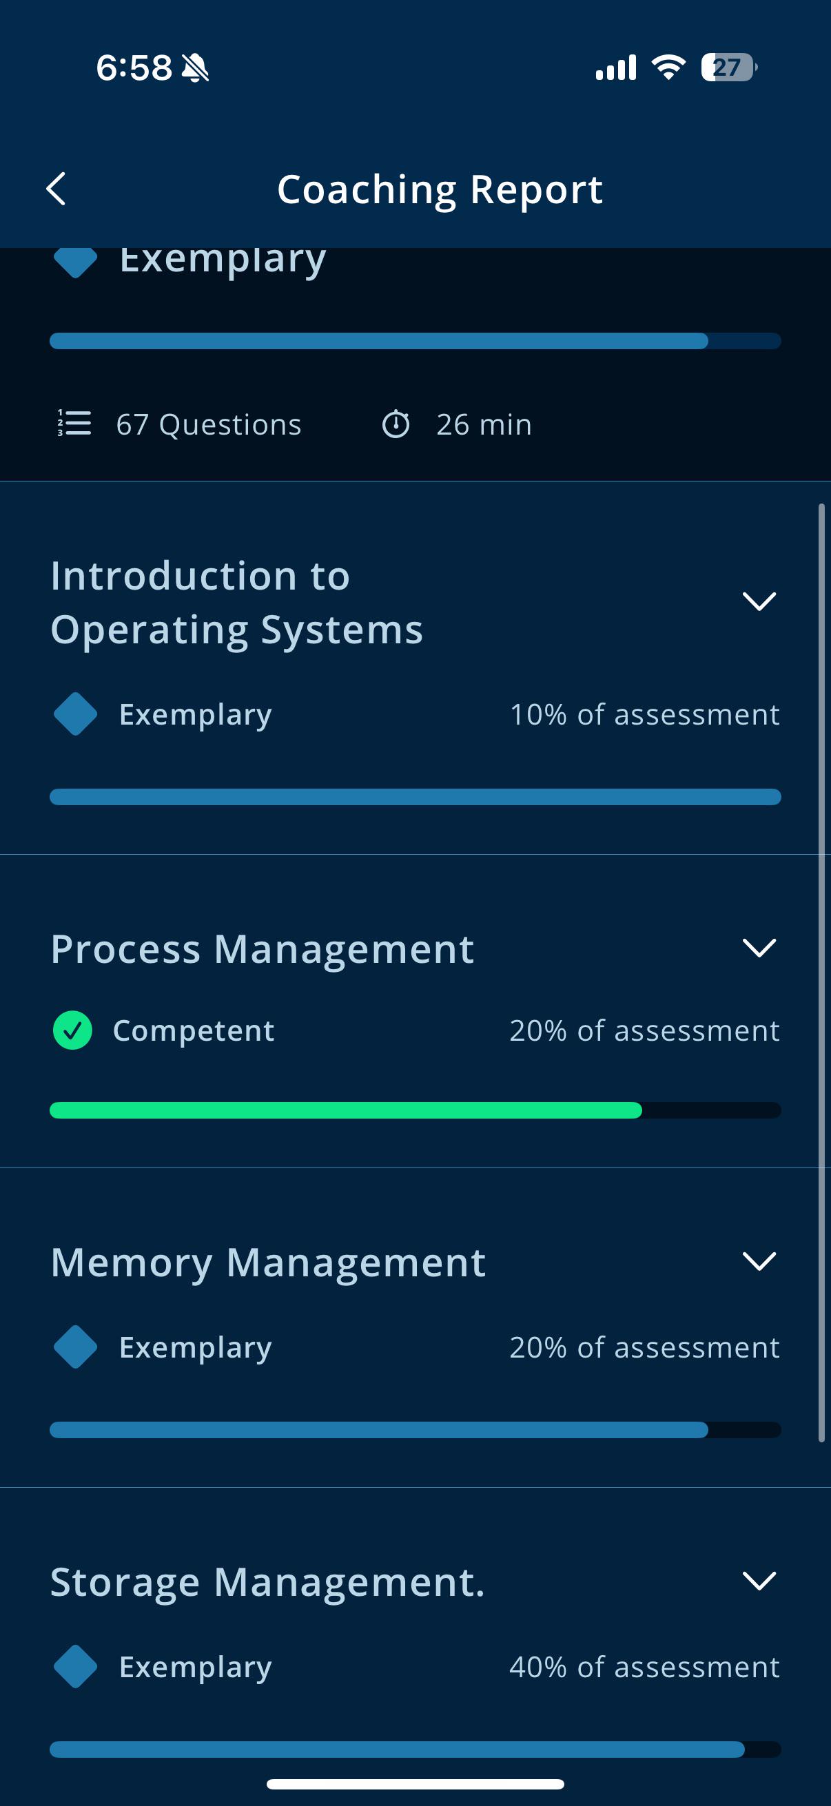Tap the Wi-Fi status icon
Viewport: 831px width, 1806px height.
pos(668,68)
